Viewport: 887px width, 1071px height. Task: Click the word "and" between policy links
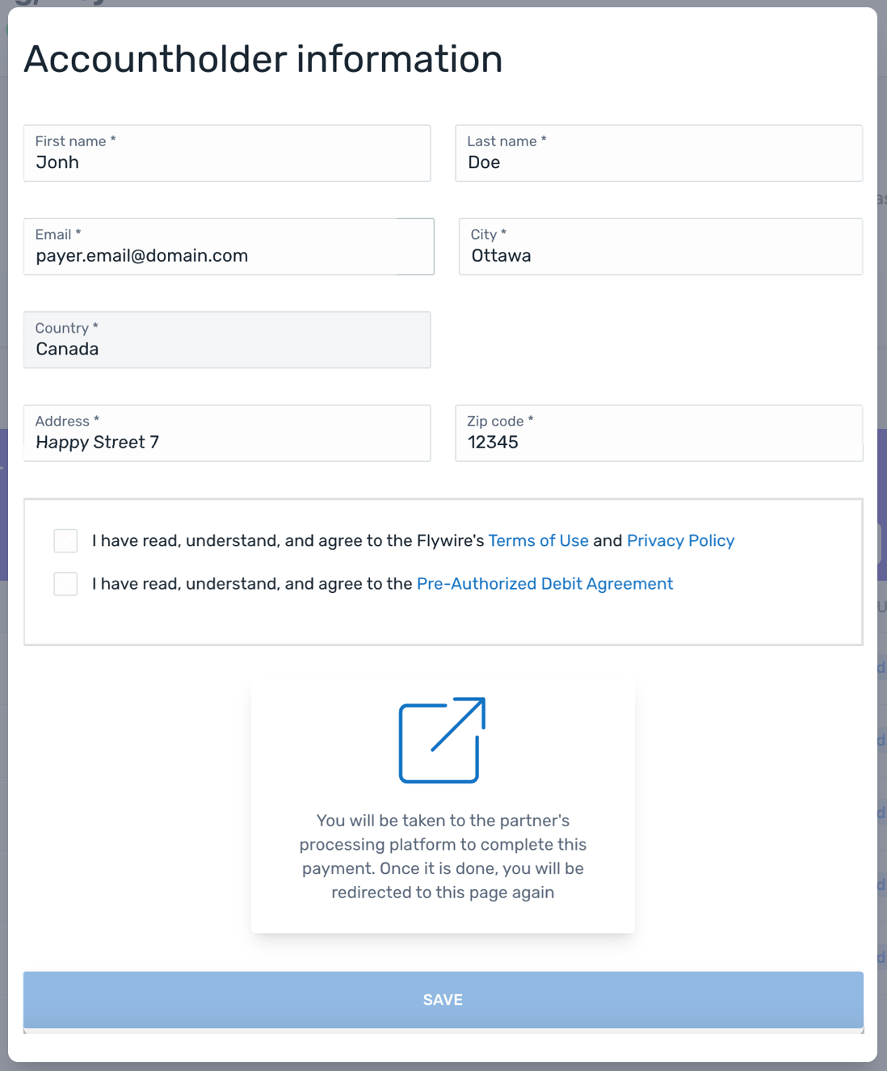607,540
